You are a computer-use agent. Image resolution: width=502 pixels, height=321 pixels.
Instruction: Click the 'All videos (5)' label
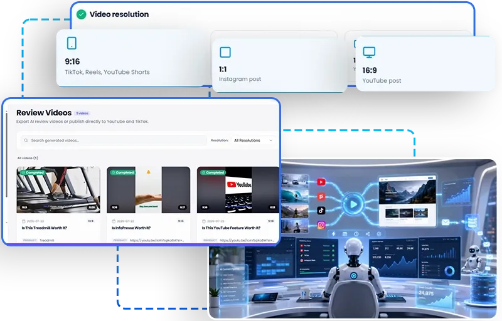click(28, 158)
